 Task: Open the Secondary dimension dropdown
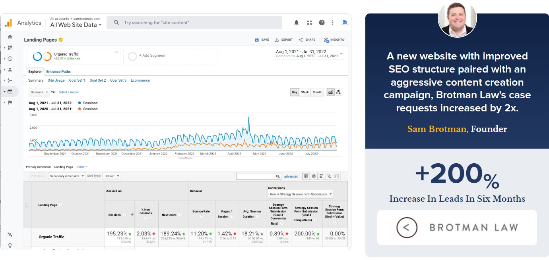67,176
